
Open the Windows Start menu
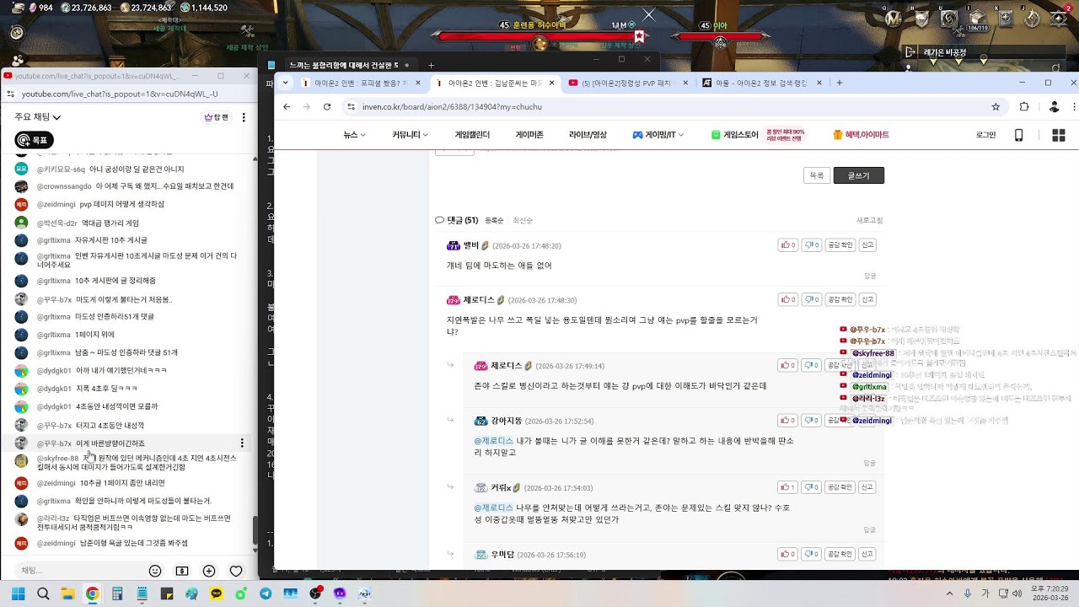tap(18, 594)
